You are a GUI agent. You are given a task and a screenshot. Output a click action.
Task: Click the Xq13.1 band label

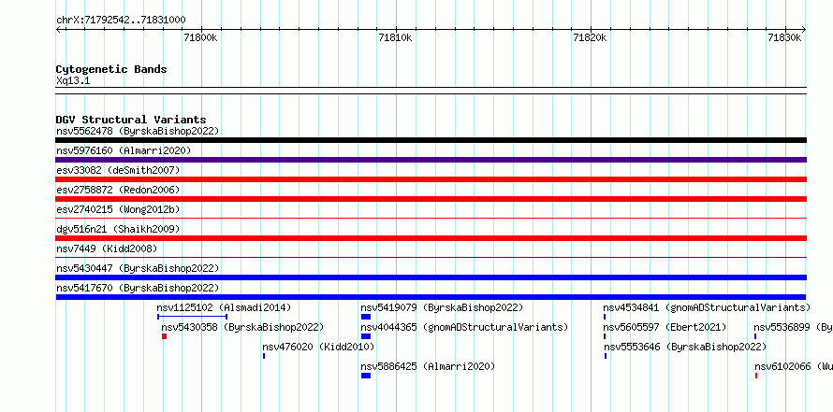click(x=73, y=81)
